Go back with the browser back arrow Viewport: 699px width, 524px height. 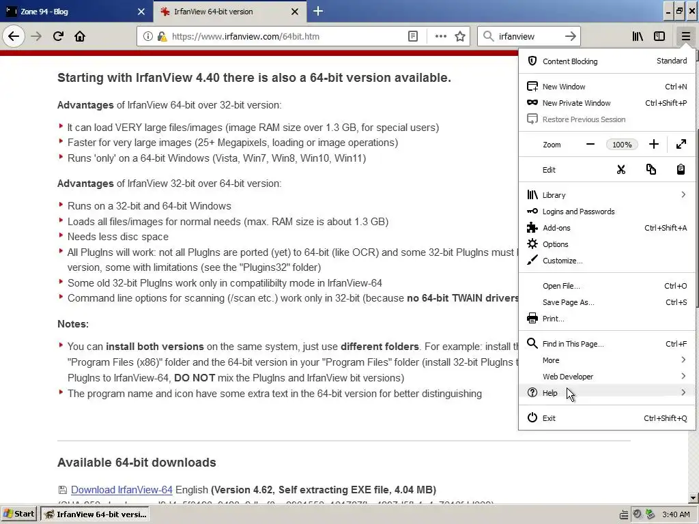(14, 36)
